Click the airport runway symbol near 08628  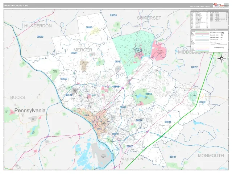click(x=75, y=91)
